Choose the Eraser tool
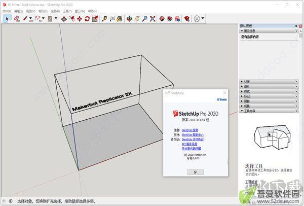 point(17,19)
